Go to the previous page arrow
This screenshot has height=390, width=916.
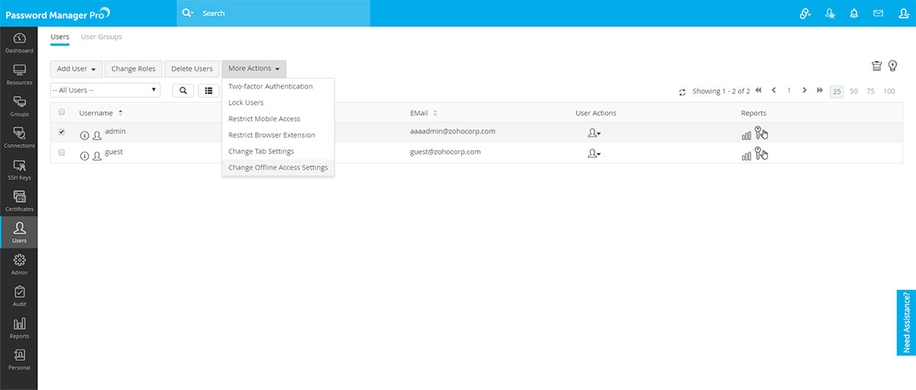tap(773, 90)
